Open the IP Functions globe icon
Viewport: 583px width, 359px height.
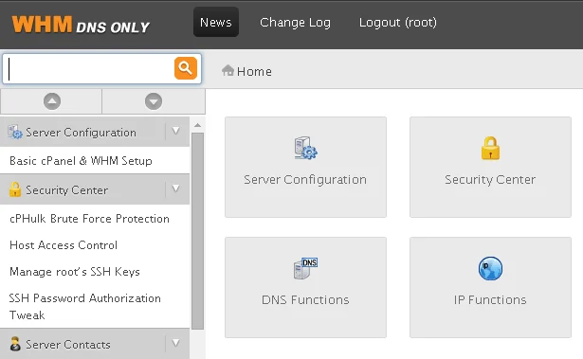[x=490, y=268]
